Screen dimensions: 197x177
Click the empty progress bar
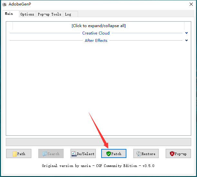point(99,142)
